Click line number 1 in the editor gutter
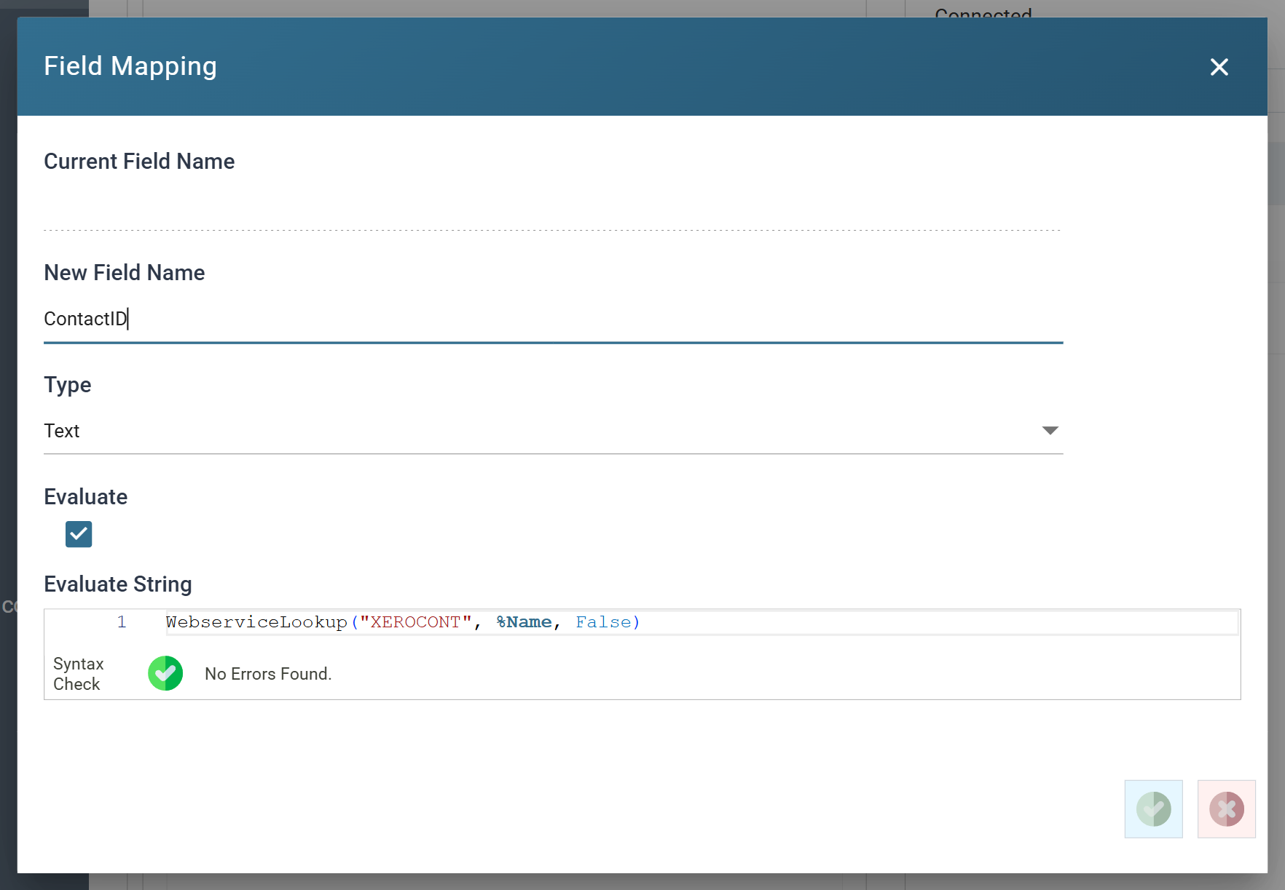The image size is (1285, 890). 122,622
